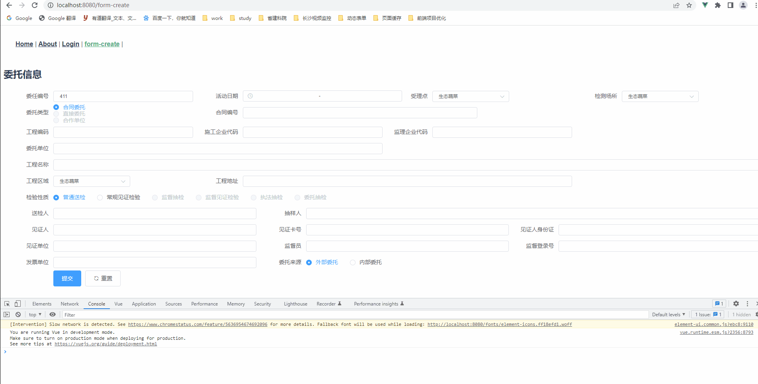Viewport: 758px width, 384px height.
Task: Select the inspect element tool in DevTools
Action: pos(6,304)
